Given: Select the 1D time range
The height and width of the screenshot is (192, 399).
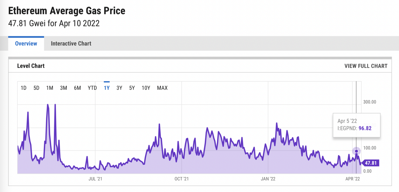Looking at the screenshot, I should pyautogui.click(x=24, y=88).
